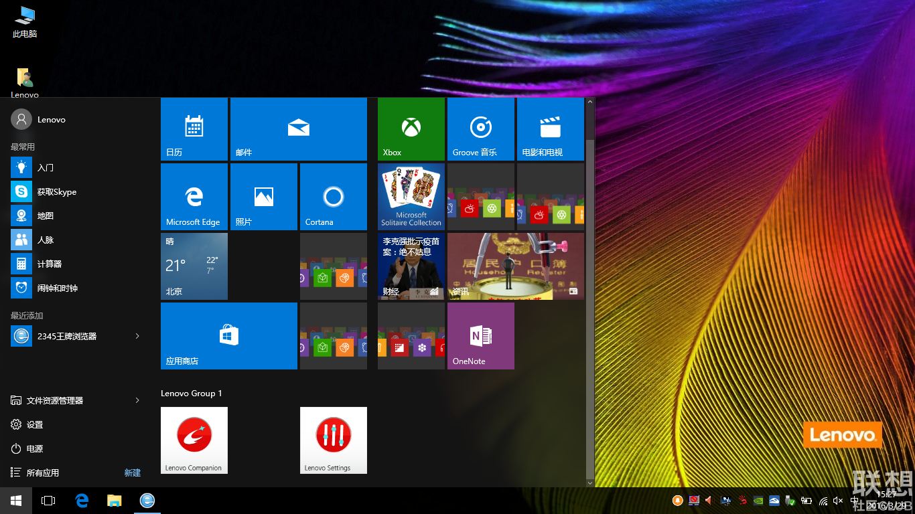Screen dimensions: 915x514
Task: Open the Groove 音乐 tile
Action: click(481, 128)
